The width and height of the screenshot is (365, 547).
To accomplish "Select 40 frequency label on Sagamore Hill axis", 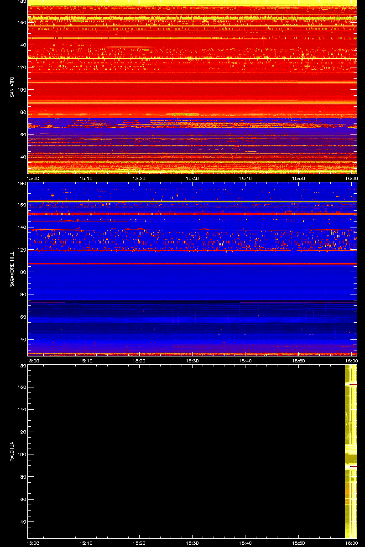I will (23, 339).
